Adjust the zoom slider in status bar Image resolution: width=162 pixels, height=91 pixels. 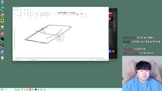click(102, 60)
